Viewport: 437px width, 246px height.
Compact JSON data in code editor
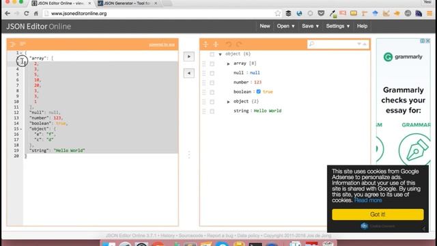(23, 44)
